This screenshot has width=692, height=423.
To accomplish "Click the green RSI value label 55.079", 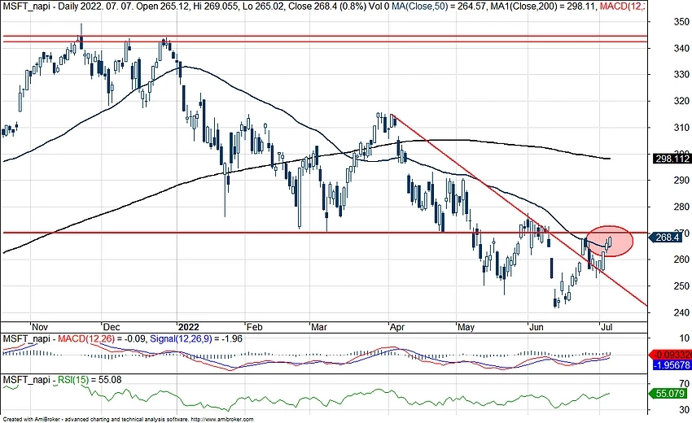I will tap(669, 394).
